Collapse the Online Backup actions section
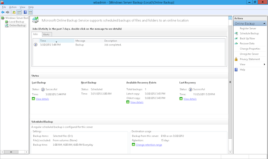 click(263, 24)
